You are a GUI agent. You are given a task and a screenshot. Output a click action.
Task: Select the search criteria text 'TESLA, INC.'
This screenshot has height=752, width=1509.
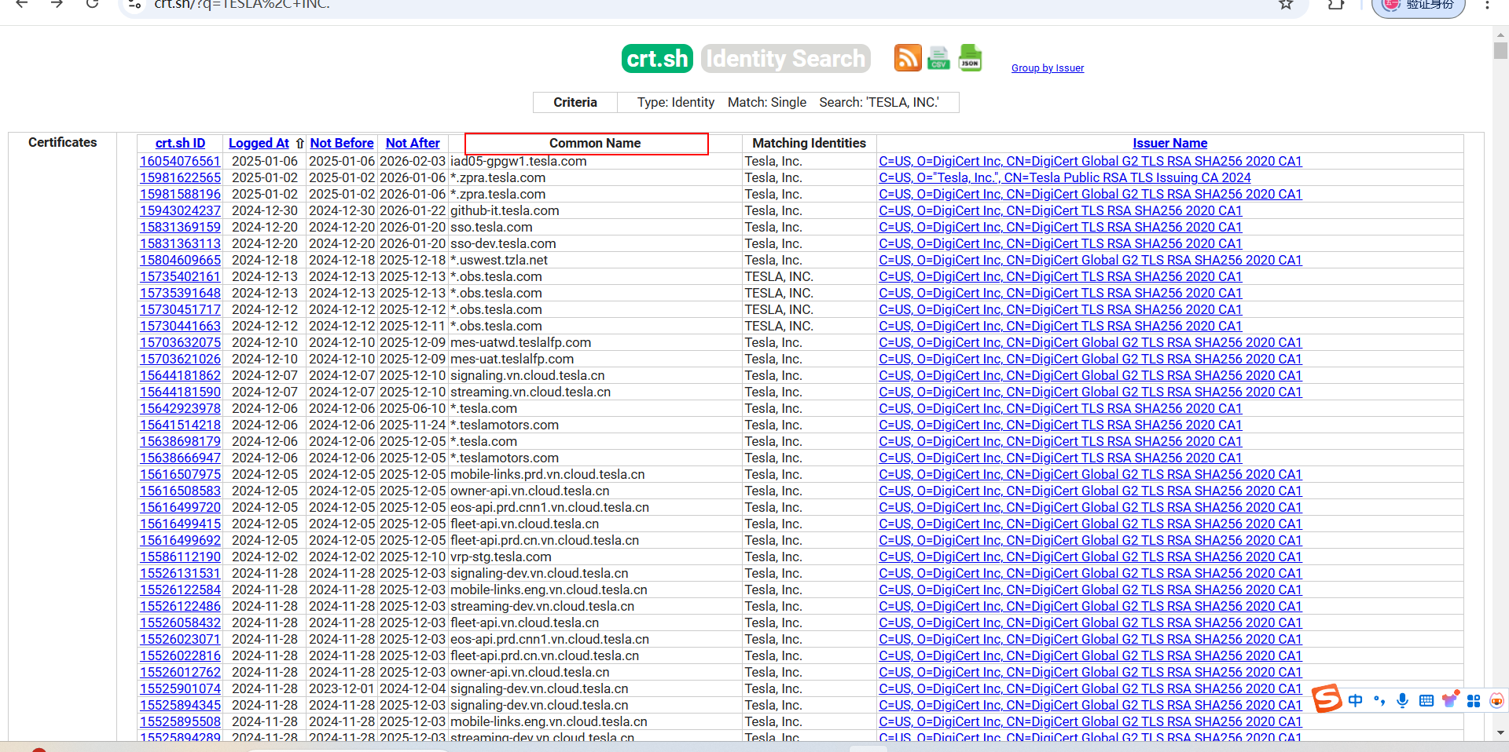click(x=879, y=102)
